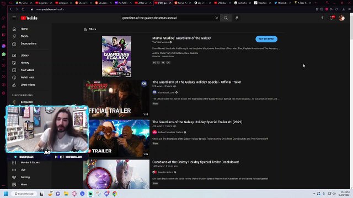The width and height of the screenshot is (353, 198).
Task: Click the Buy or Rent button
Action: click(x=266, y=39)
